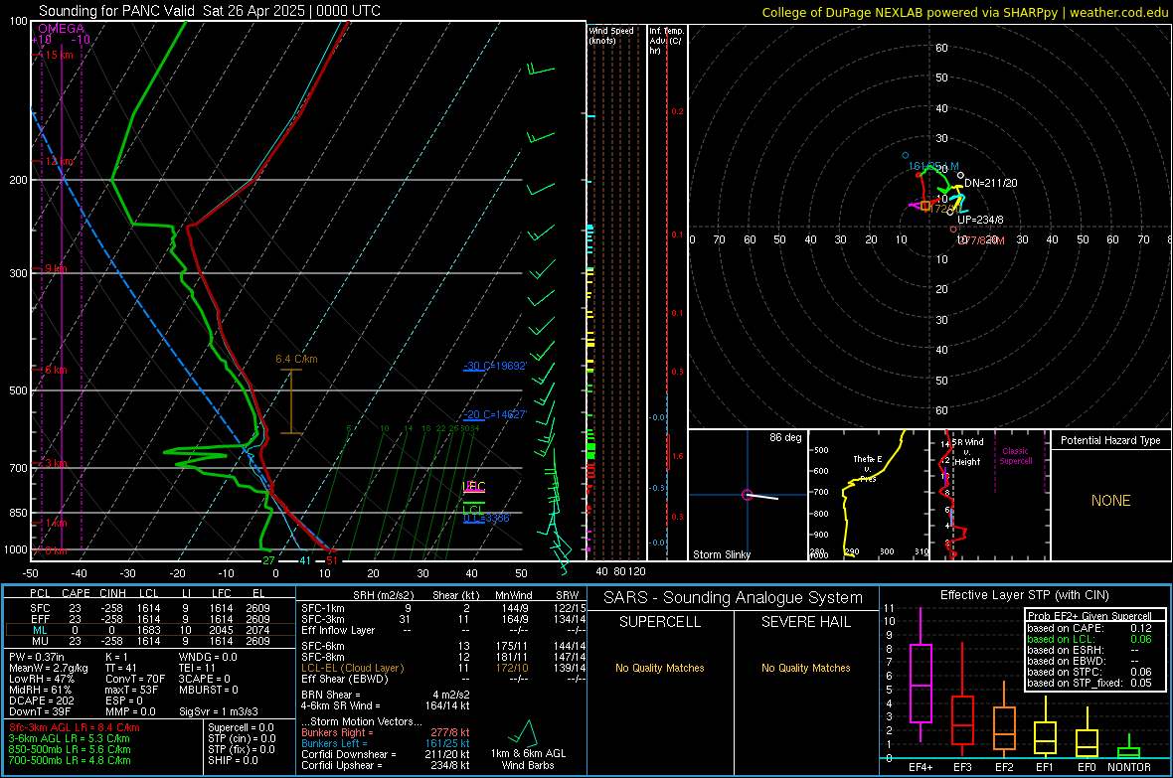
Task: Click the DCAPE = 202 value
Action: [x=41, y=700]
